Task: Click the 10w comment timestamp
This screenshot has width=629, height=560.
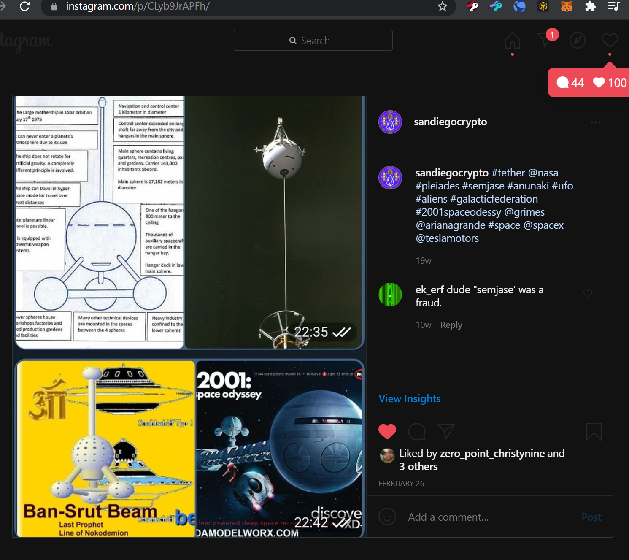Action: coord(424,325)
